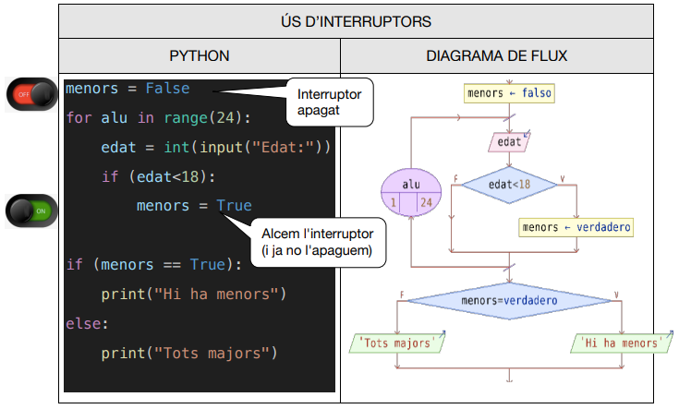Click the 'menors ← verdadero' assignment box
The width and height of the screenshot is (679, 409).
point(577,227)
